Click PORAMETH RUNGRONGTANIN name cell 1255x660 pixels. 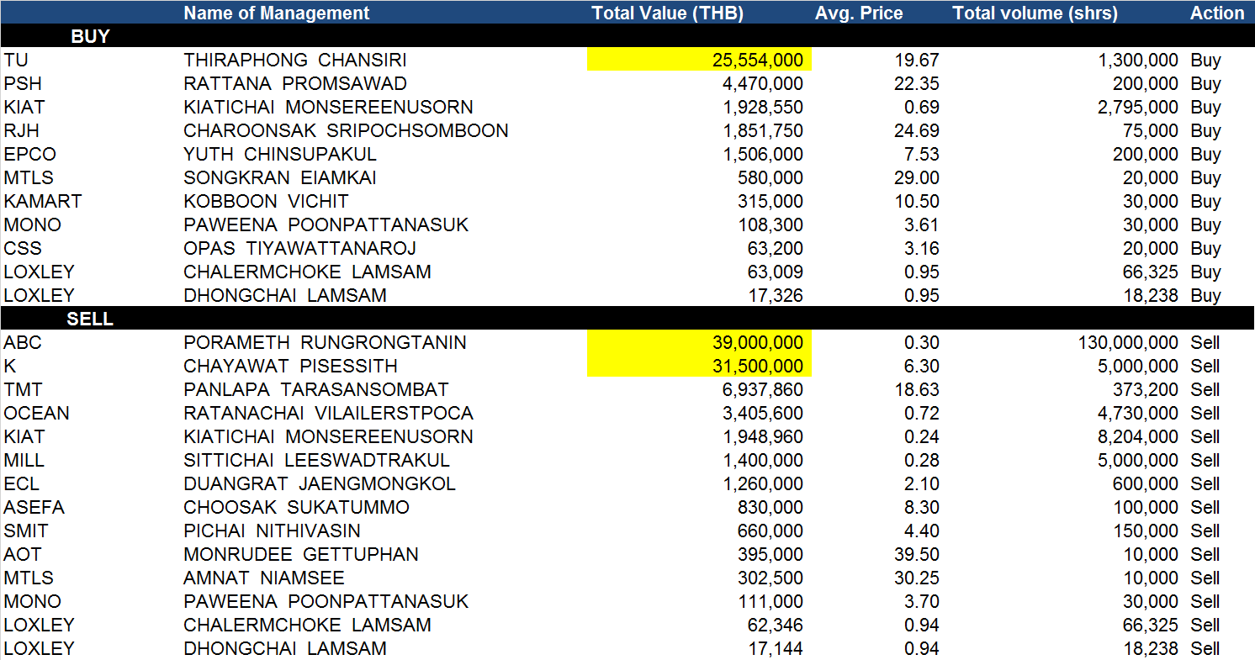click(325, 342)
